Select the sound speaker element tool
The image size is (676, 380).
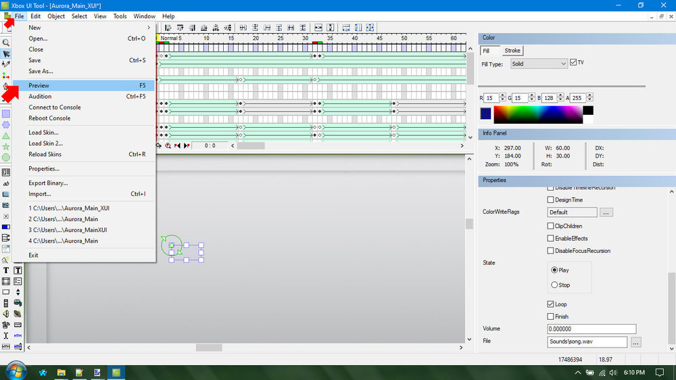coord(6,314)
